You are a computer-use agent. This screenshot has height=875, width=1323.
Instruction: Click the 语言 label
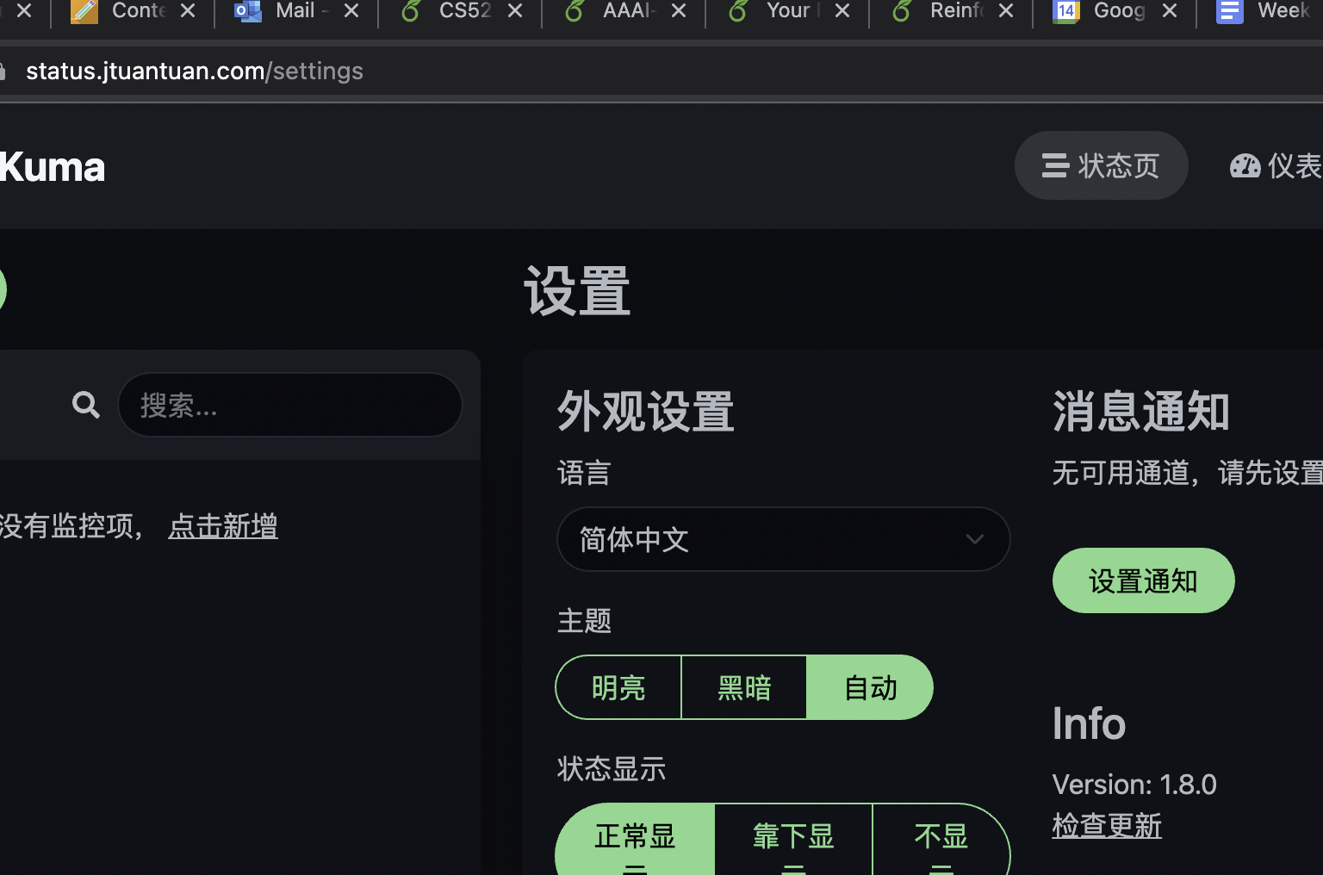click(584, 473)
